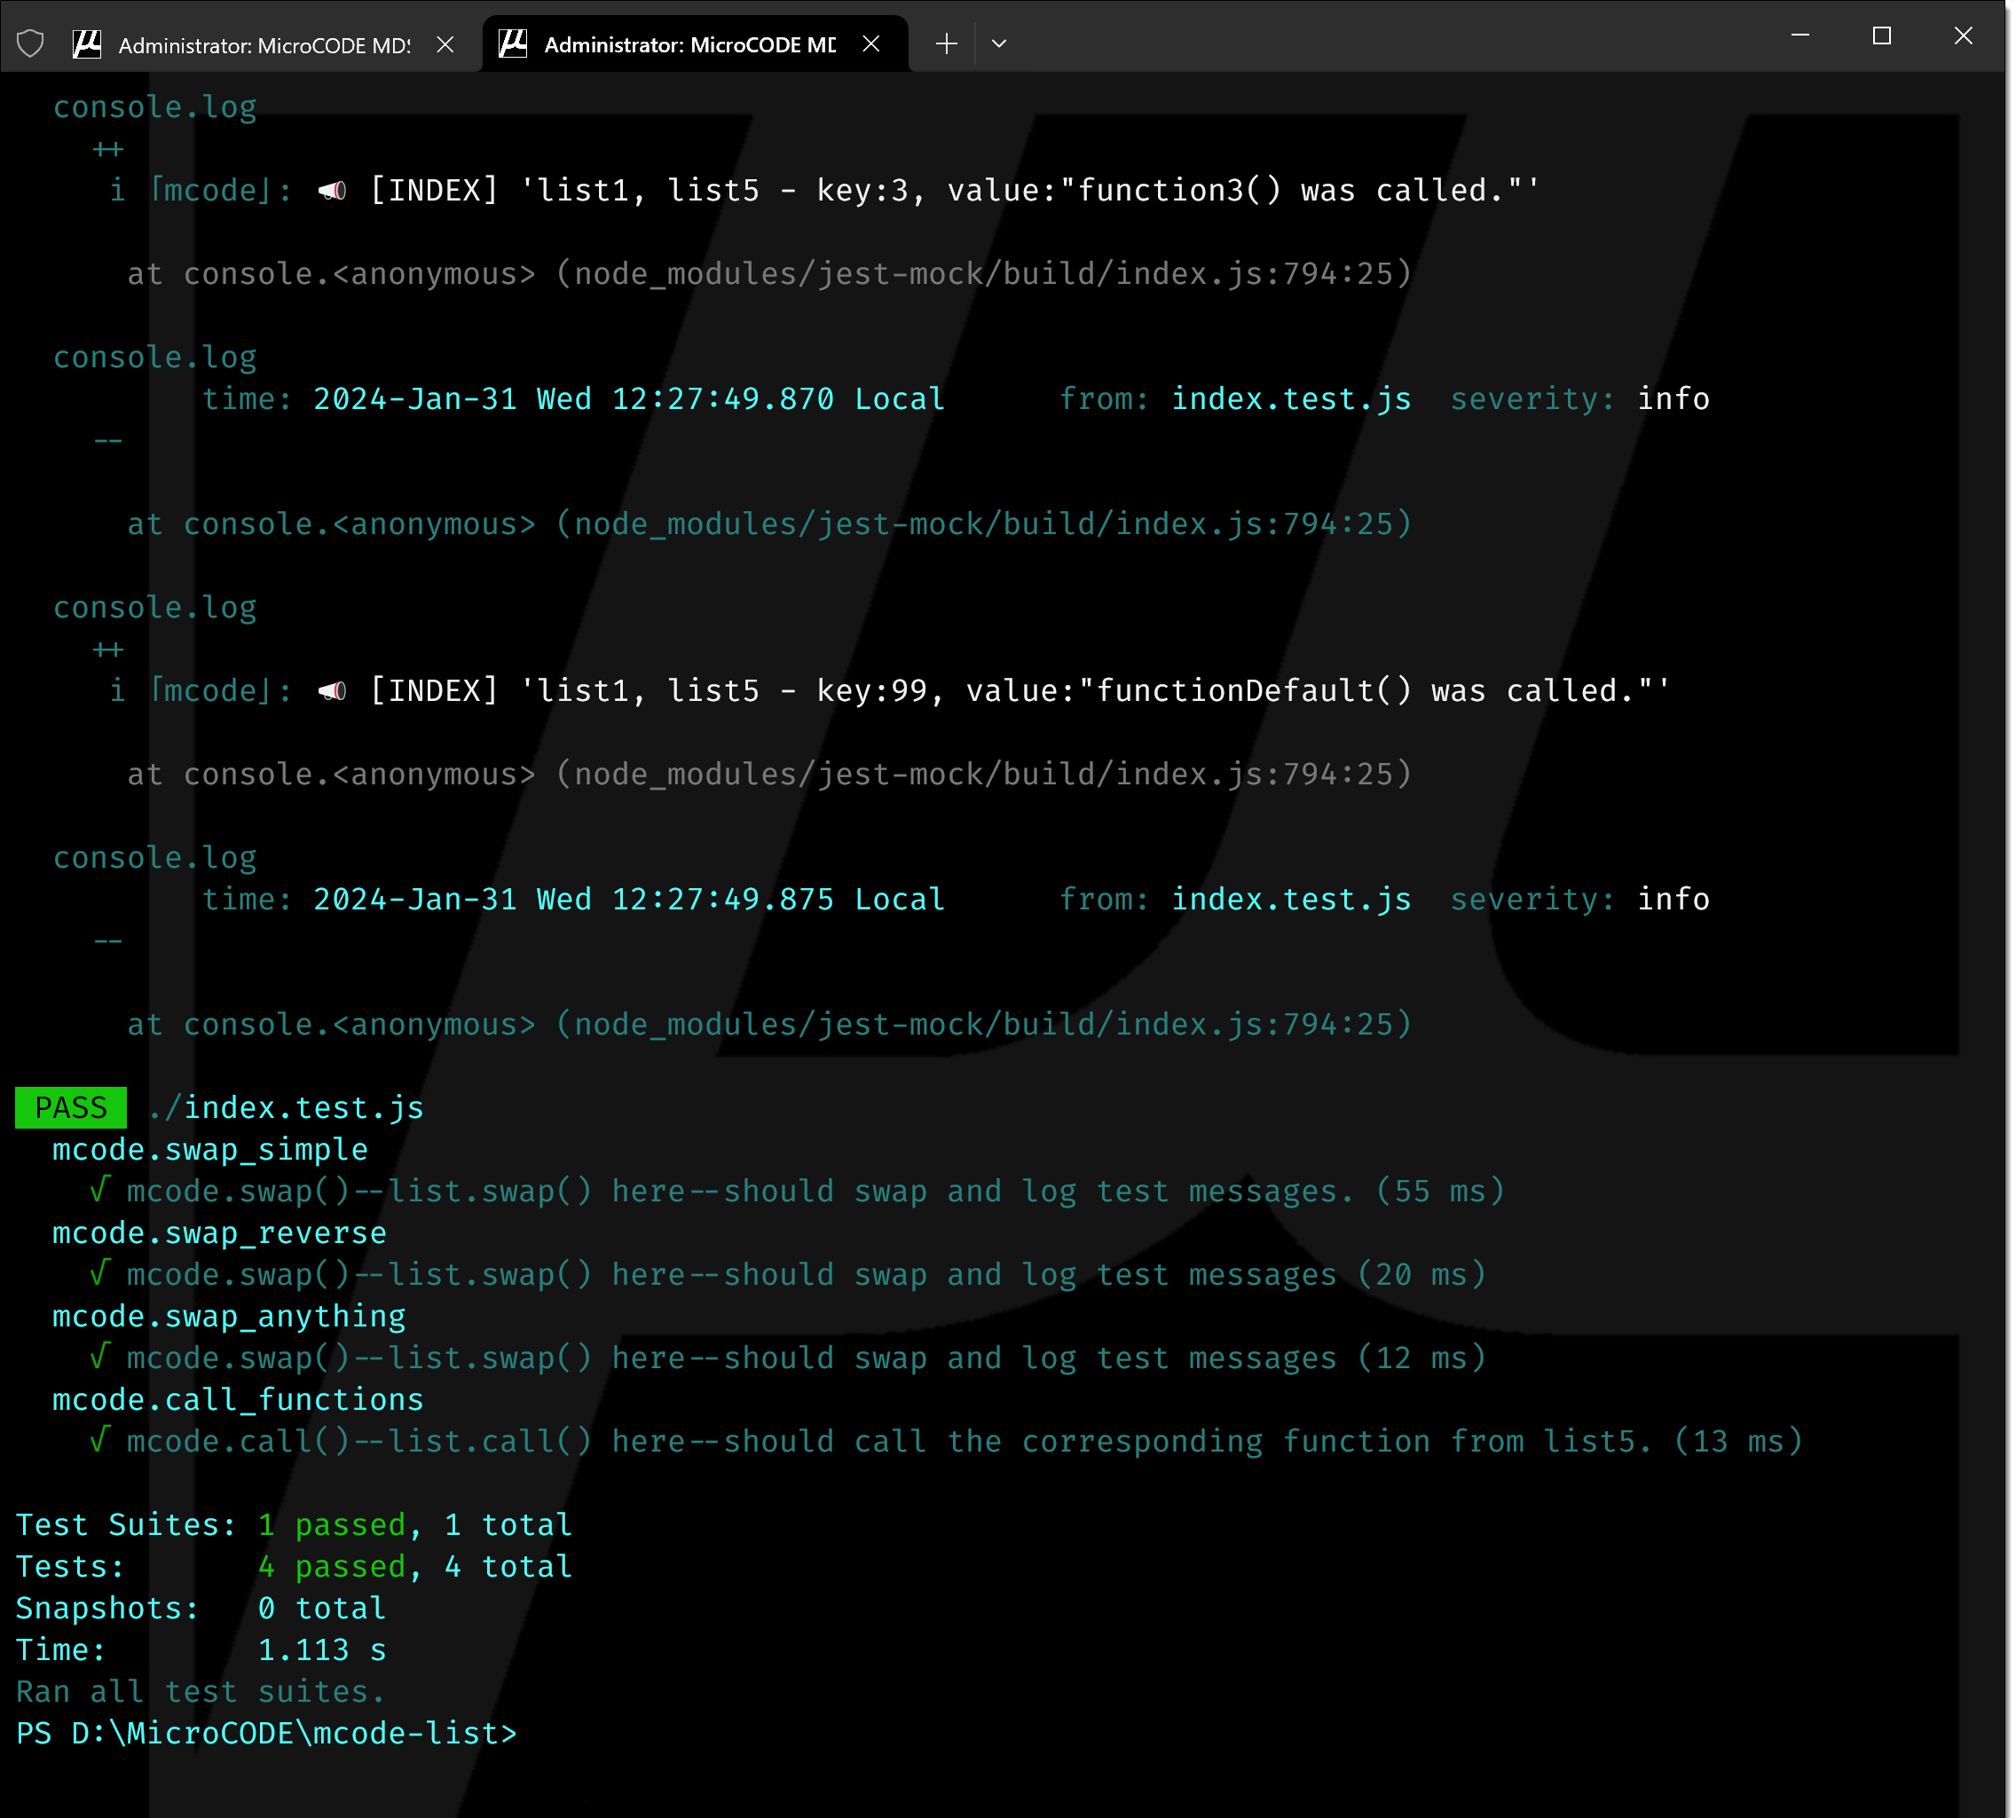Viewport: 2016px width, 1818px height.
Task: Click the MicroCODE logo on the first tab
Action: tap(87, 44)
